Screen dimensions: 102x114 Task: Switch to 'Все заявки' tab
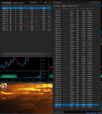tap(57, 6)
